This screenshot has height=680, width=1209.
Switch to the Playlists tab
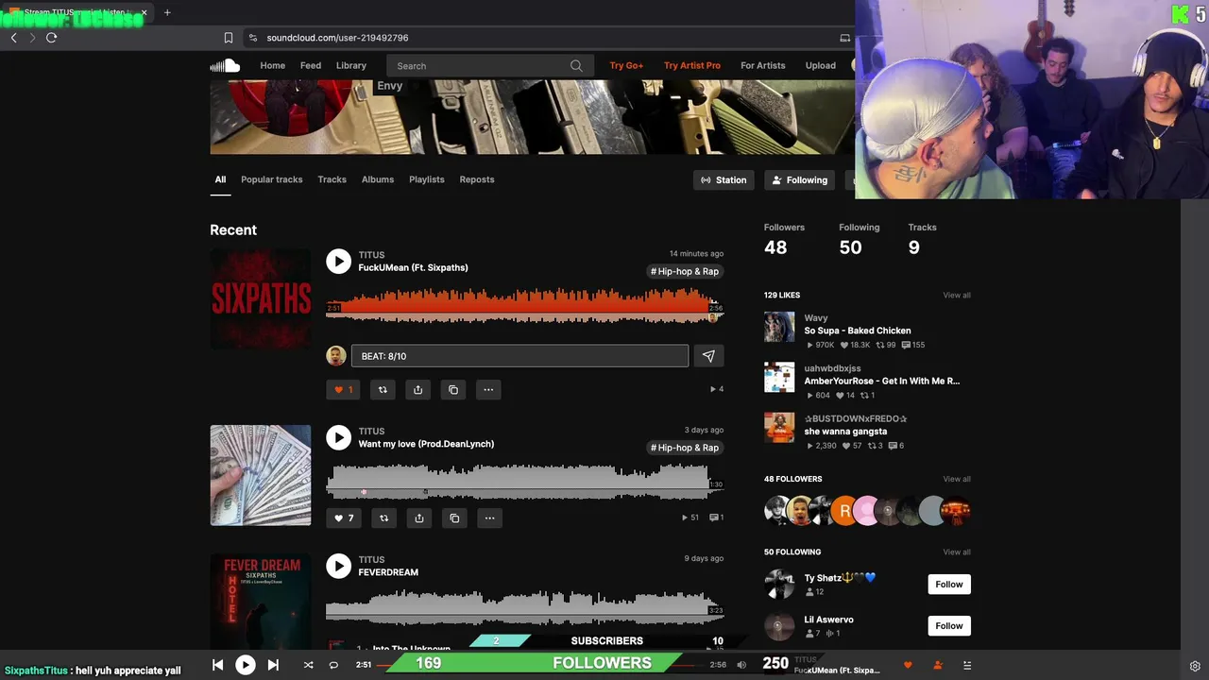point(426,179)
